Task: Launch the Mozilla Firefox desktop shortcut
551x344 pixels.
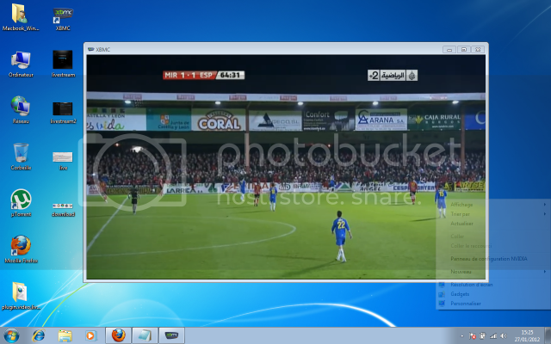Action: [x=21, y=249]
